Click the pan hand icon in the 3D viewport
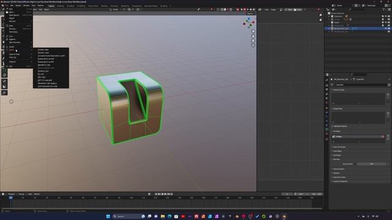Image resolution: width=392 pixels, height=220 pixels. [253, 36]
